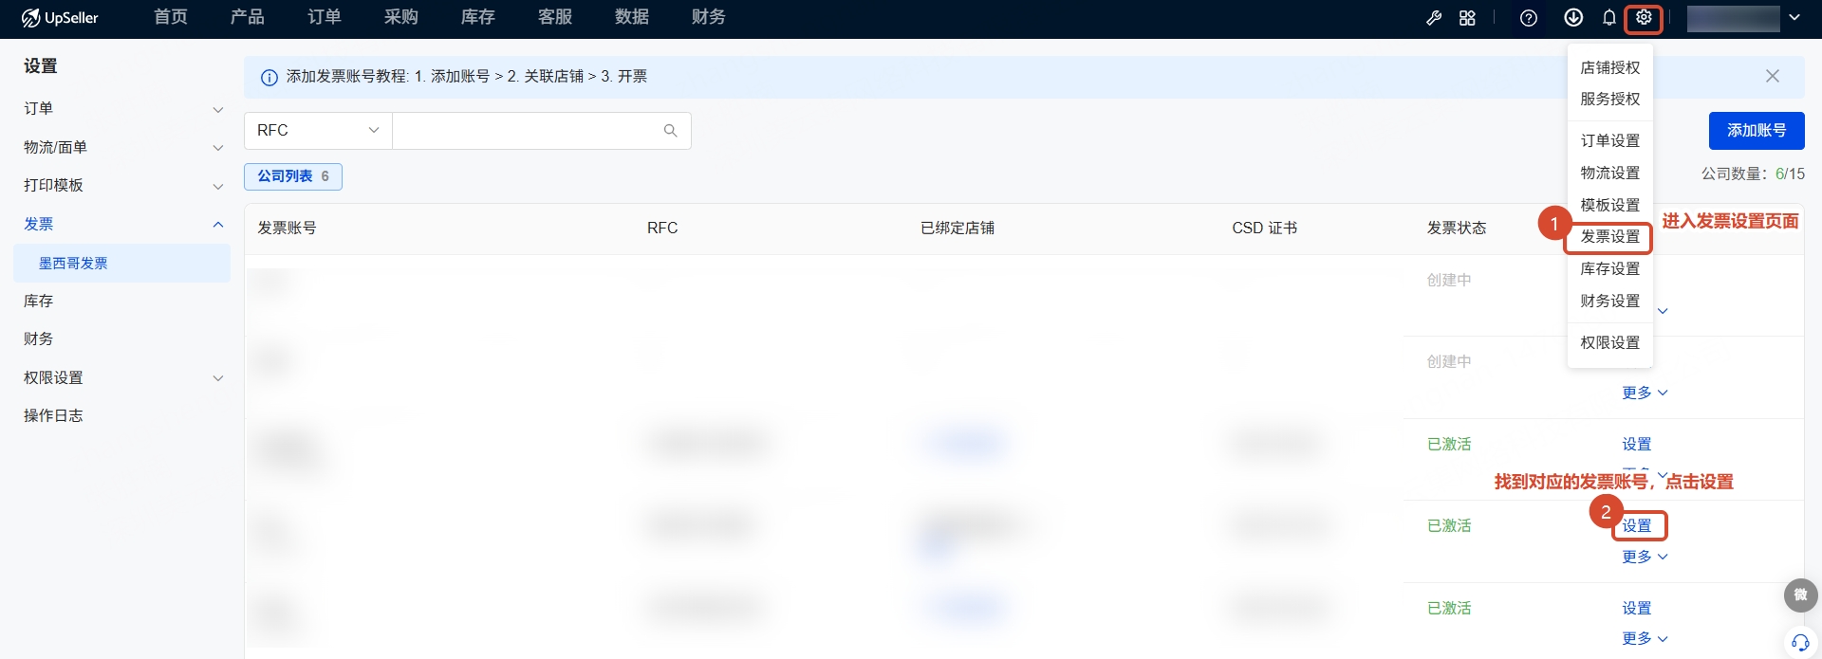This screenshot has width=1822, height=659.
Task: Open 更多 dropdown in second 创建中 row
Action: click(x=1645, y=393)
